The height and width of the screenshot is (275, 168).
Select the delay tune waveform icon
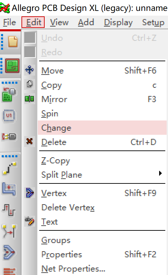[9, 210]
